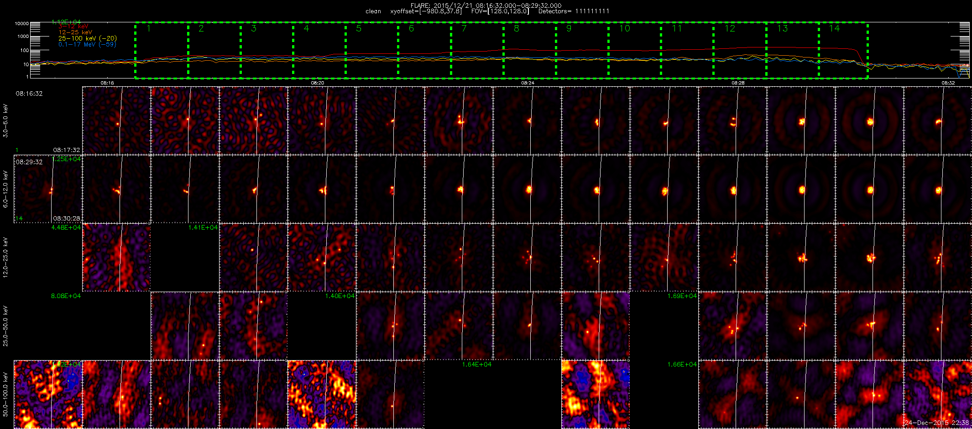Open rightmost image in 3.0-6.0 keV row

coord(938,120)
